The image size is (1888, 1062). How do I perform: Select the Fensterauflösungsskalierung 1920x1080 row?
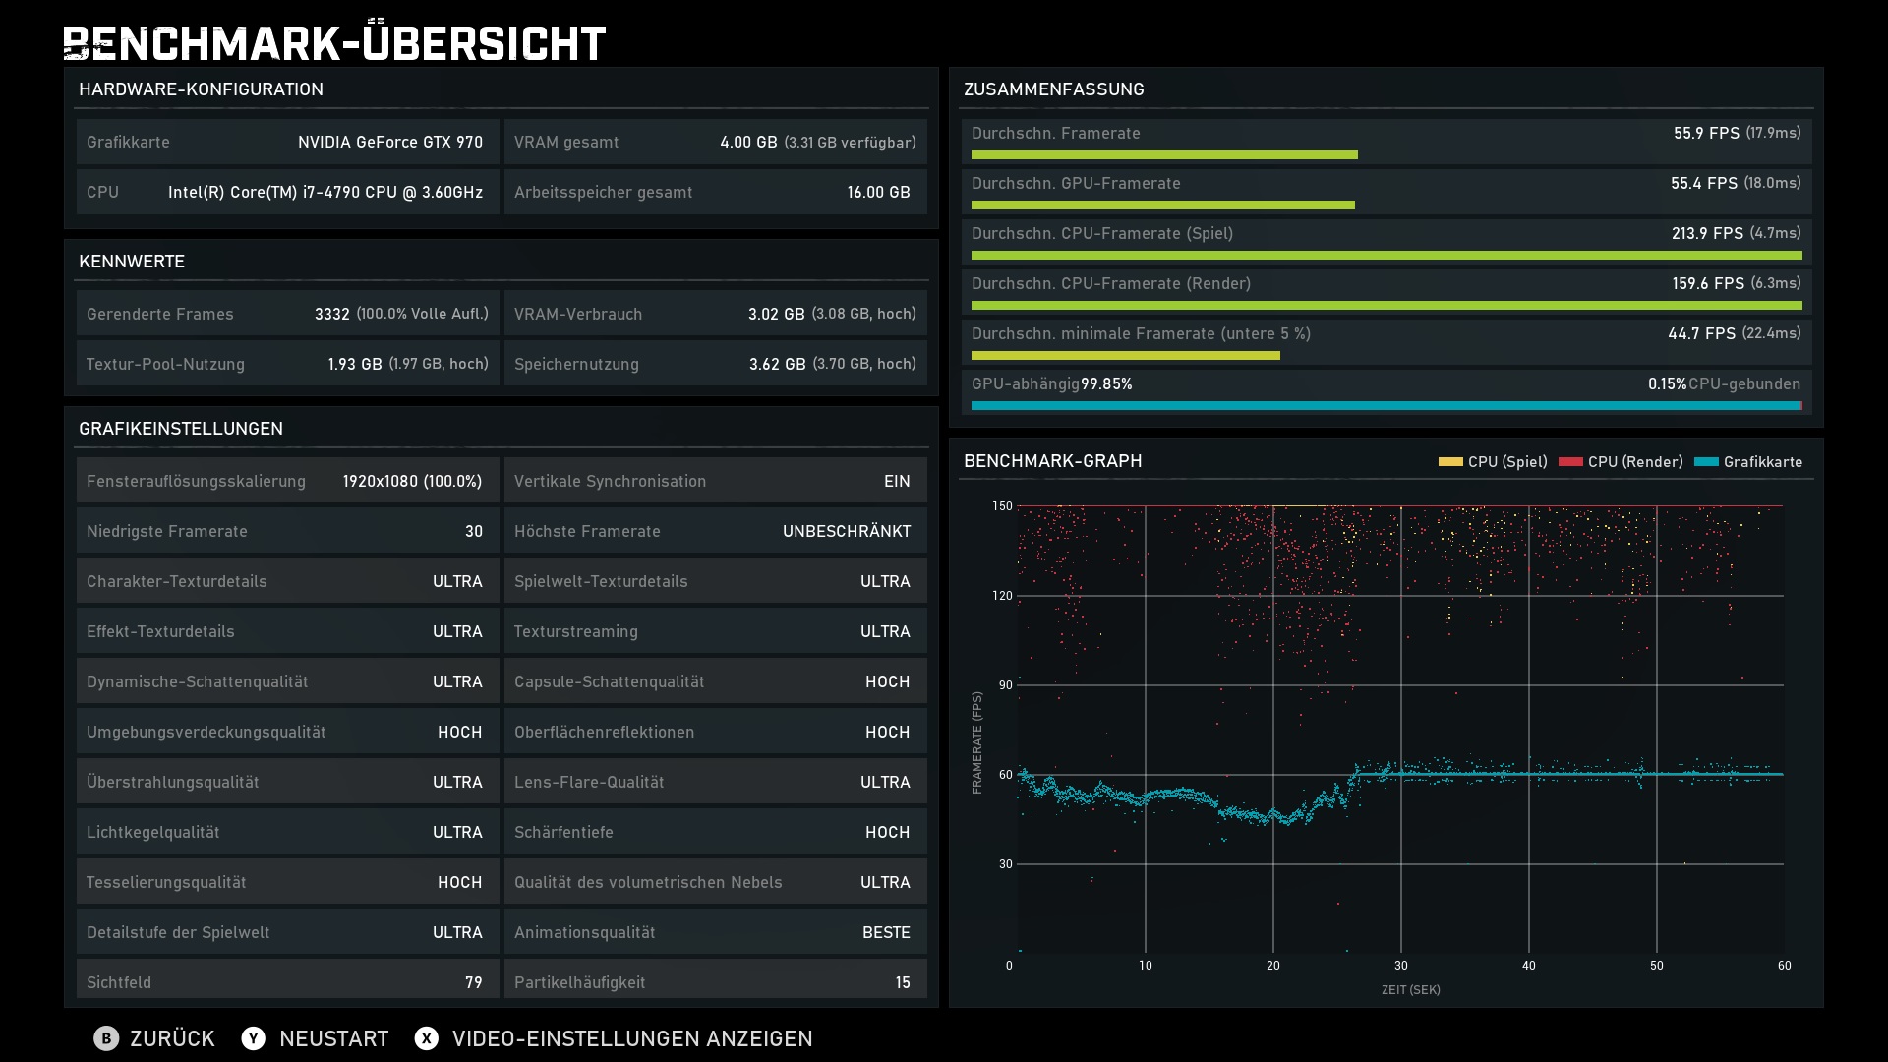[286, 481]
